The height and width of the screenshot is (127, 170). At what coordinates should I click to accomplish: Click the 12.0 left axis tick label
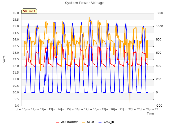(x=16, y=66)
